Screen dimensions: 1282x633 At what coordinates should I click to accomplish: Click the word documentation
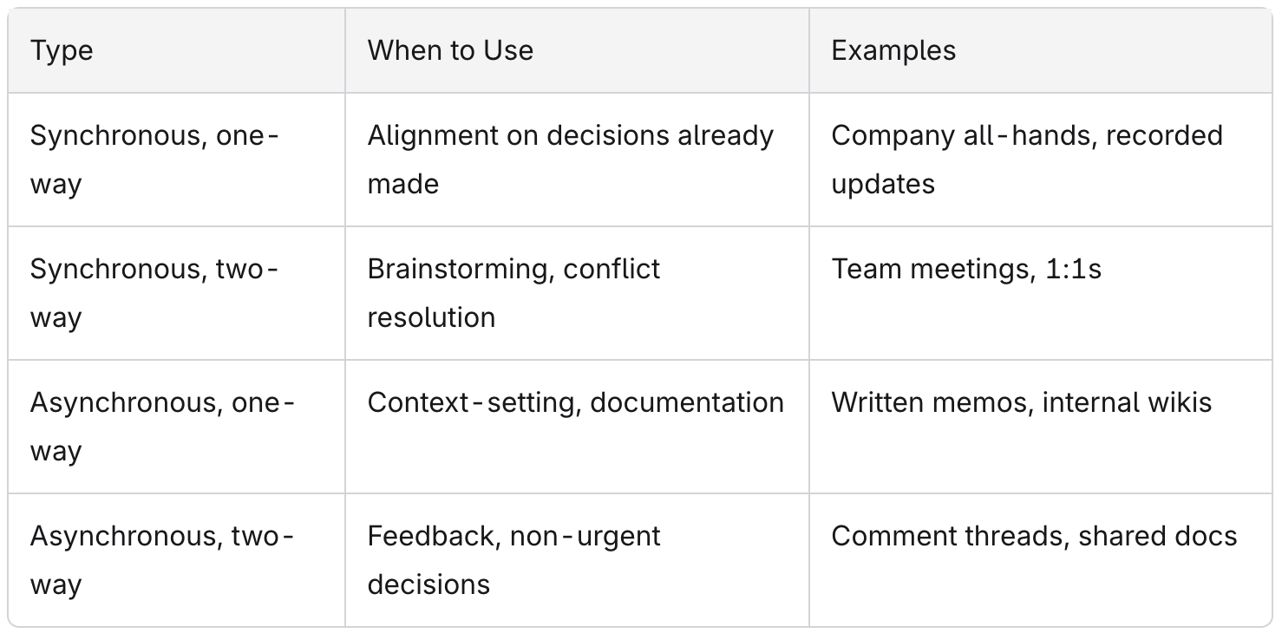[x=687, y=402]
